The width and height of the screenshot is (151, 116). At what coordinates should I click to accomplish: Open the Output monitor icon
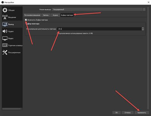coord(5,24)
